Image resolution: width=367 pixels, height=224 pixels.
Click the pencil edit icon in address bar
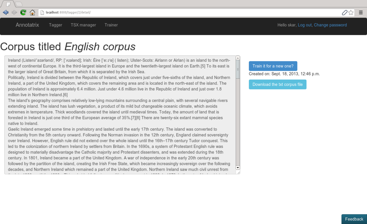point(345,12)
